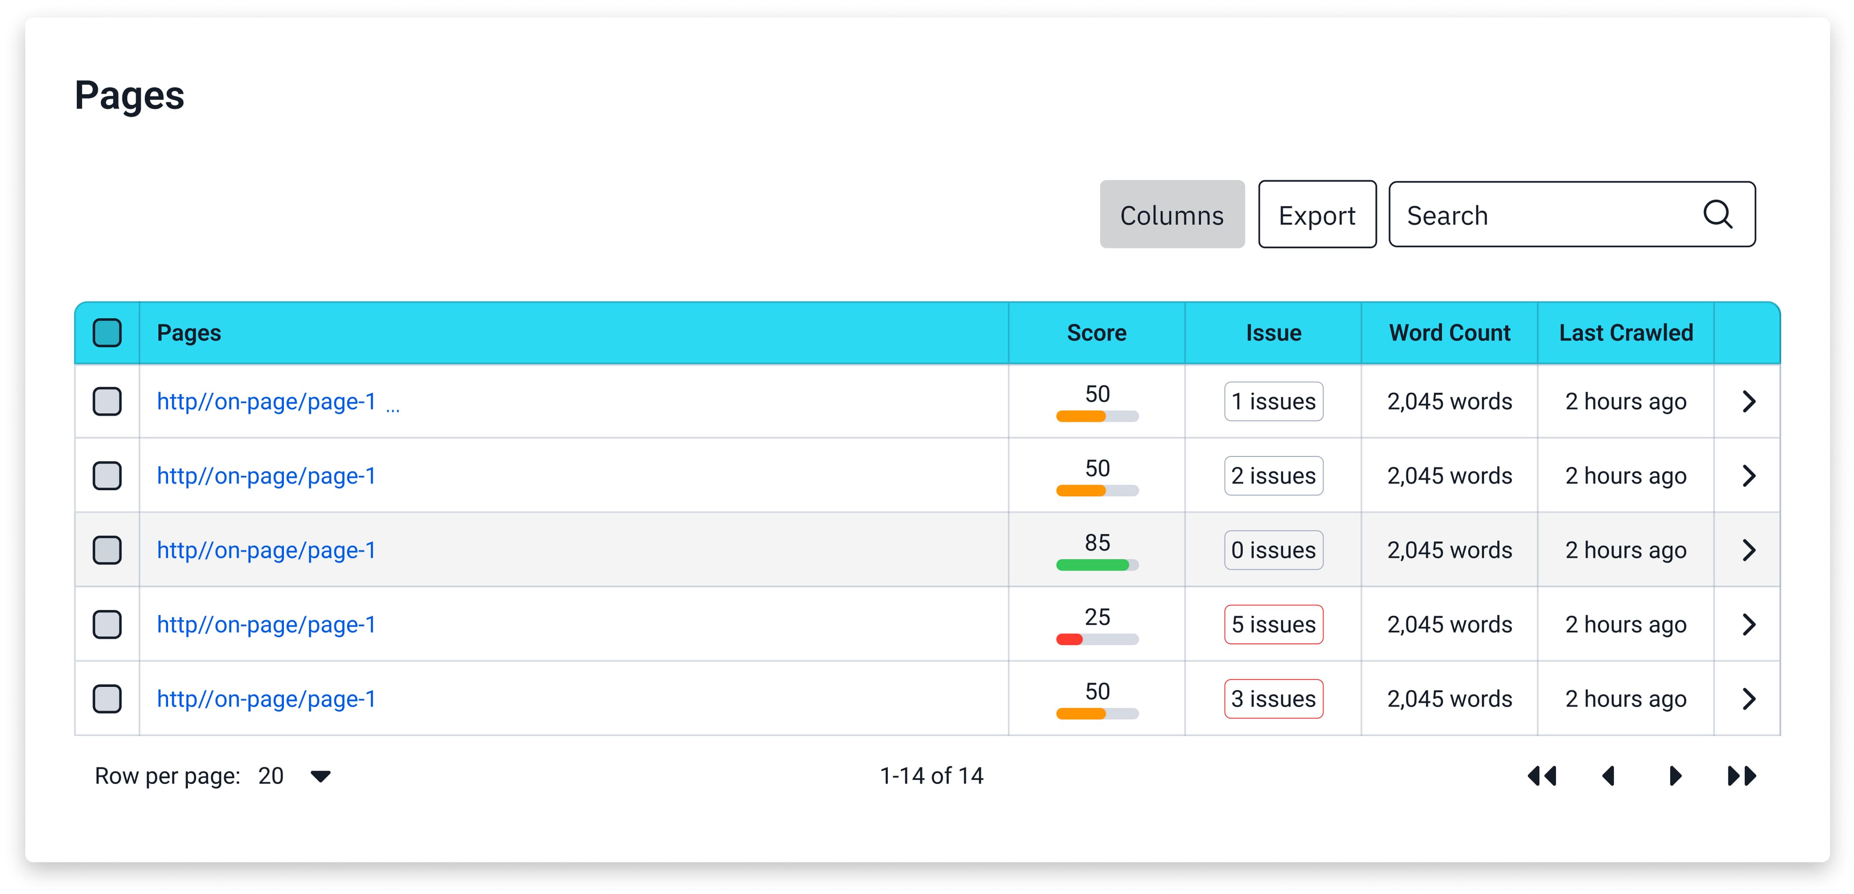Open details arrow for 3 issues row
This screenshot has height=894, width=1854.
1749,698
